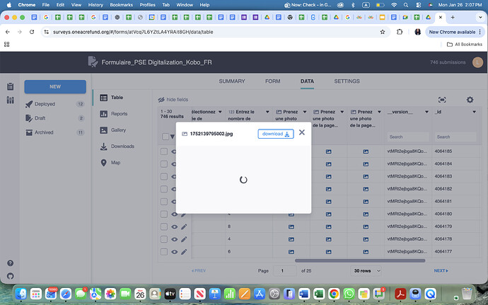Open image in row with ID 4064185

[366, 151]
